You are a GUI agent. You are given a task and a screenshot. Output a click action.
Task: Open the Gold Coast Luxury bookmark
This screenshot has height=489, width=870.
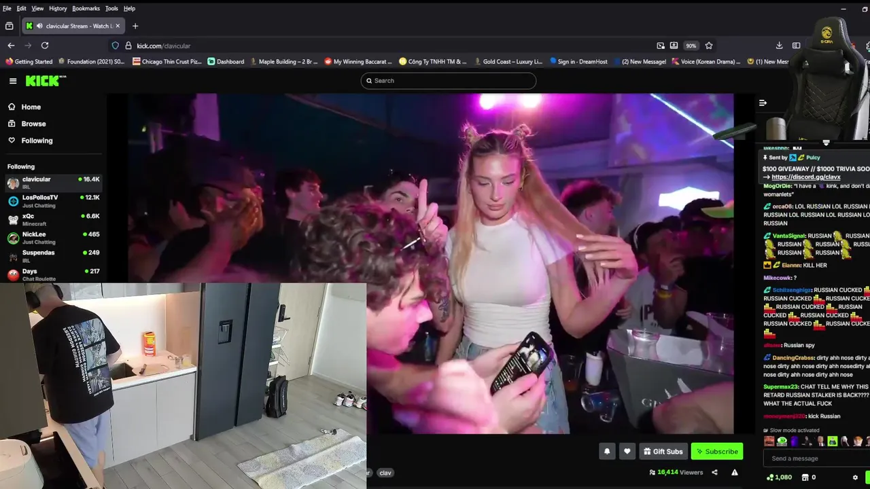pyautogui.click(x=508, y=62)
